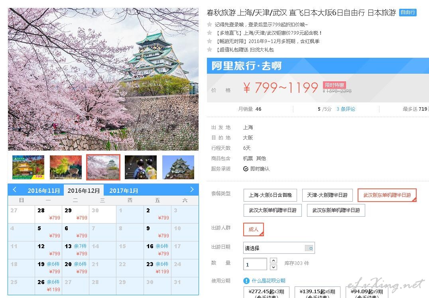Click the ¥799~1199 price text
The height and width of the screenshot is (298, 429).
coord(280,88)
